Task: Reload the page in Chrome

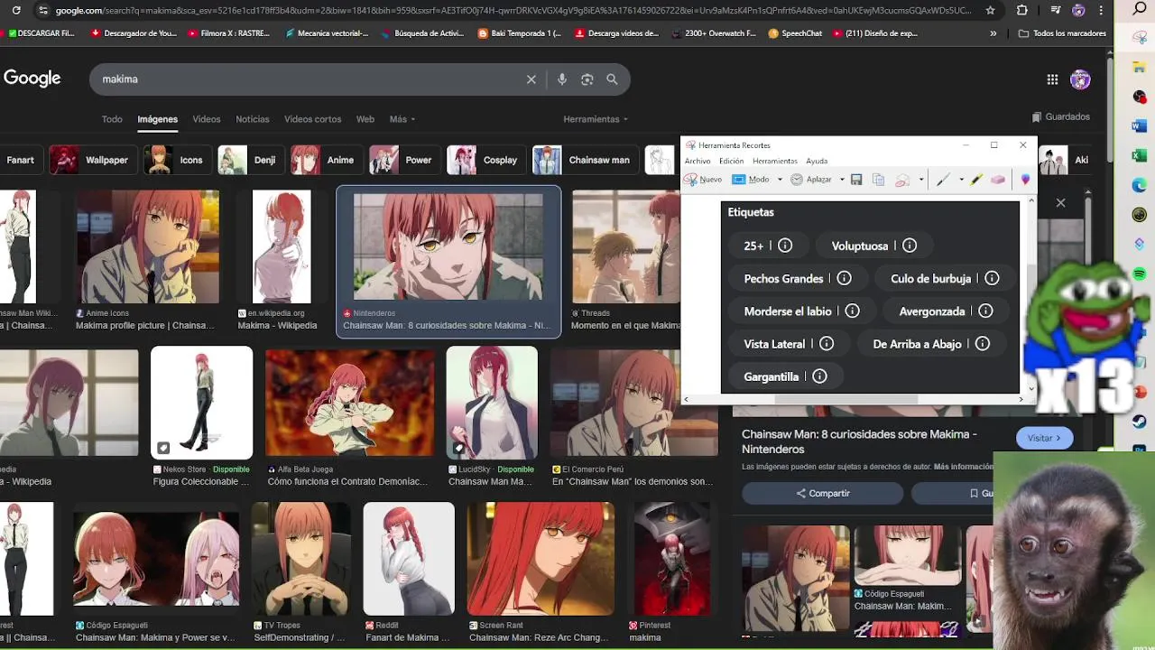Action: coord(16,10)
